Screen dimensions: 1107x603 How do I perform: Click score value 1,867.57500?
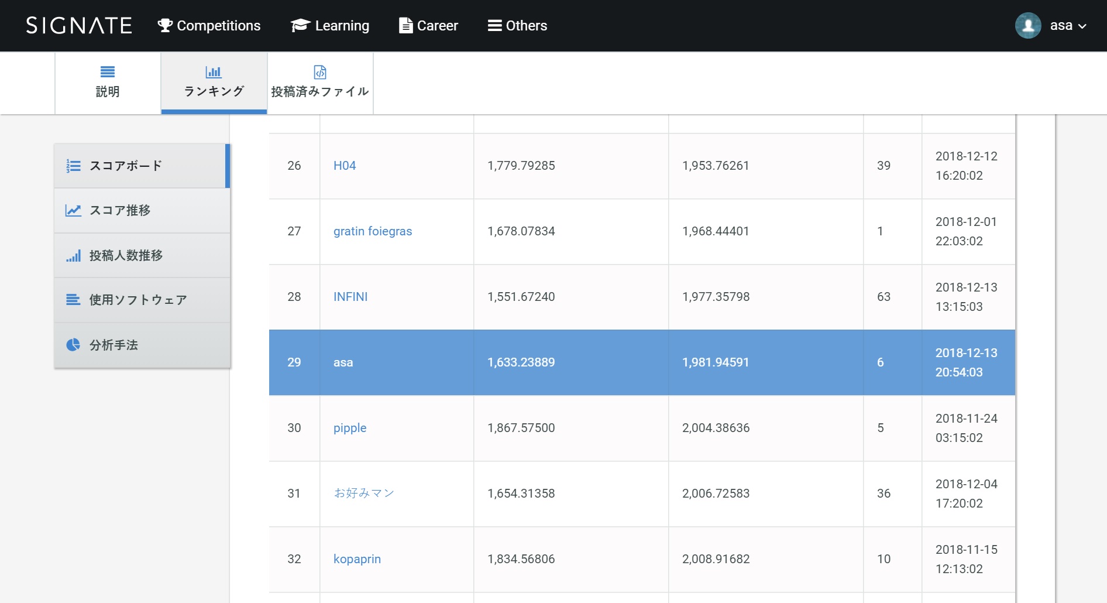tap(521, 428)
